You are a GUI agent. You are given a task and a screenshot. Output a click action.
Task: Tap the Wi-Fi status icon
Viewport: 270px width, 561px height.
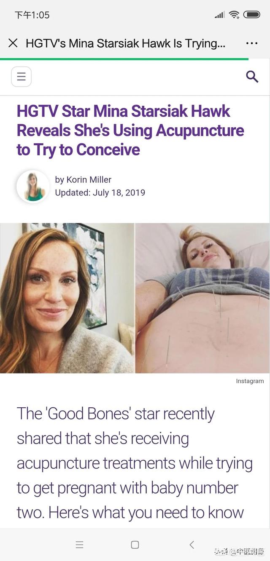[x=234, y=15]
